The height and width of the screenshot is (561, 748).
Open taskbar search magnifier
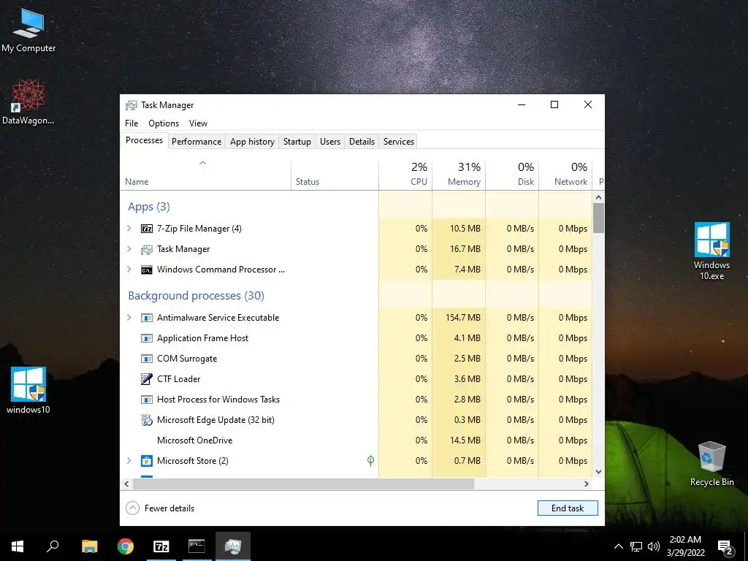point(53,546)
